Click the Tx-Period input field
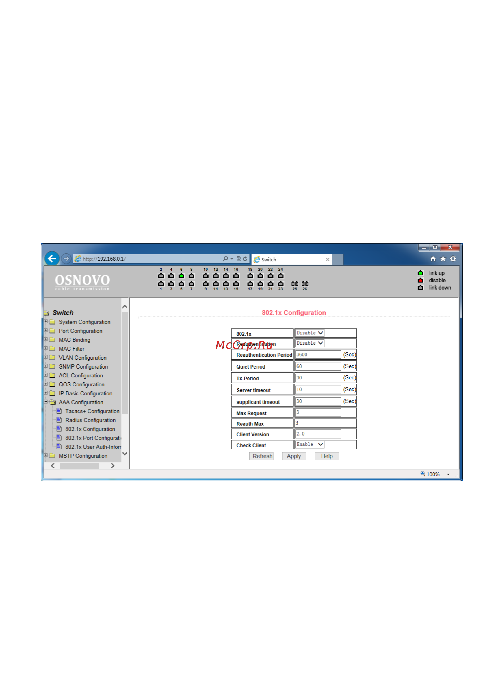The width and height of the screenshot is (485, 689). point(318,378)
